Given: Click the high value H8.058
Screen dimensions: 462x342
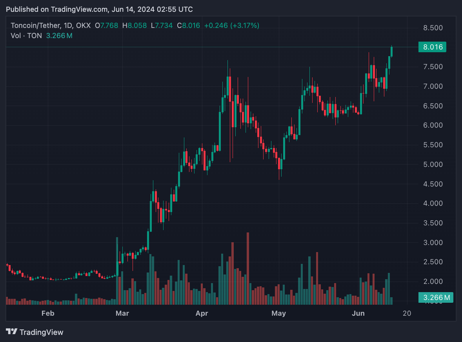Looking at the screenshot, I should 135,26.
